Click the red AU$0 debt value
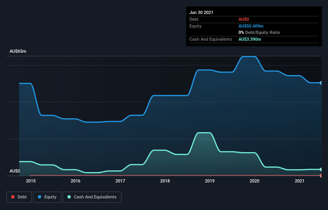 [x=244, y=19]
